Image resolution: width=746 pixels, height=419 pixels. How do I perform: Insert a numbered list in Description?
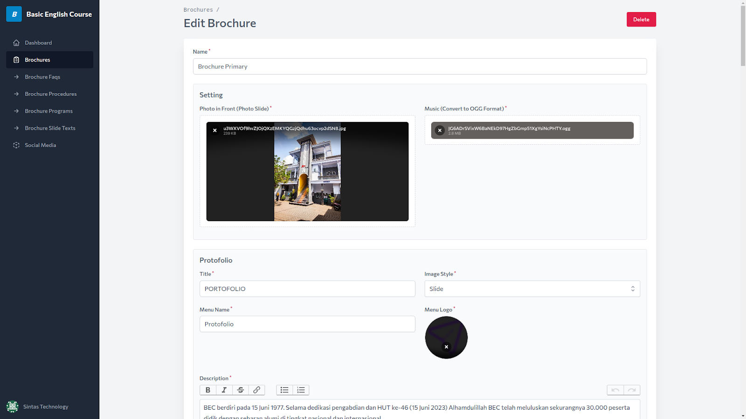(301, 390)
